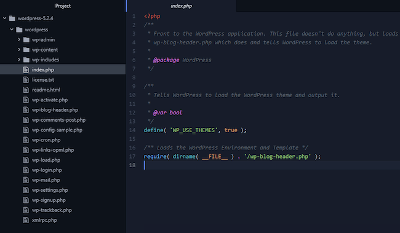
Task: Open readme.html file
Action: (46, 90)
